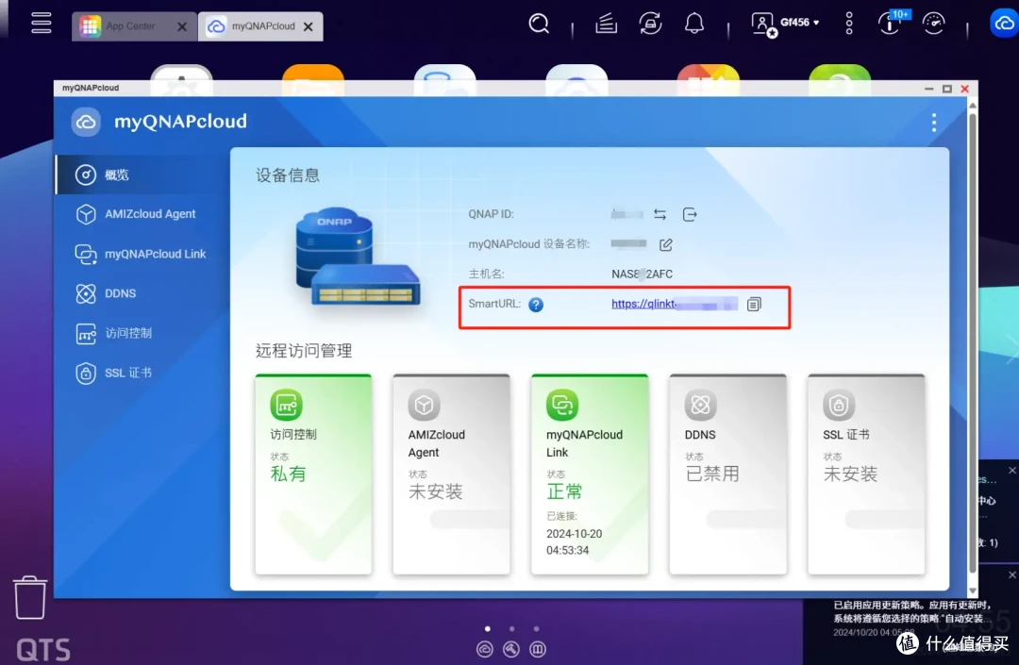Open the dashboard gauge icon

(933, 24)
